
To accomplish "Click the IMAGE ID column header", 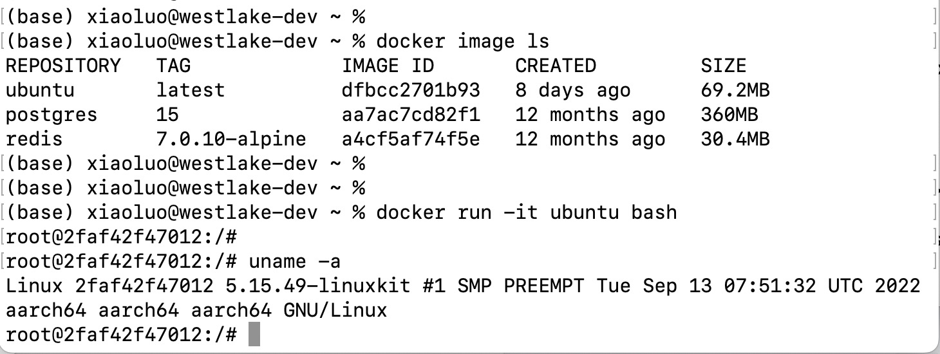I will [x=388, y=66].
